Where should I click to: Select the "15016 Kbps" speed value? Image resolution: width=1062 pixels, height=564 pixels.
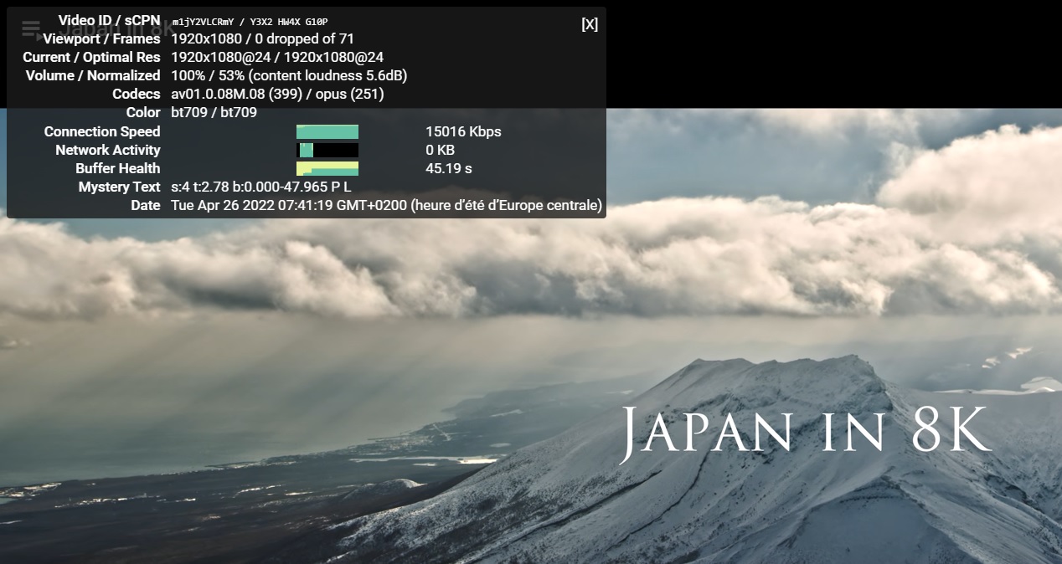point(463,131)
